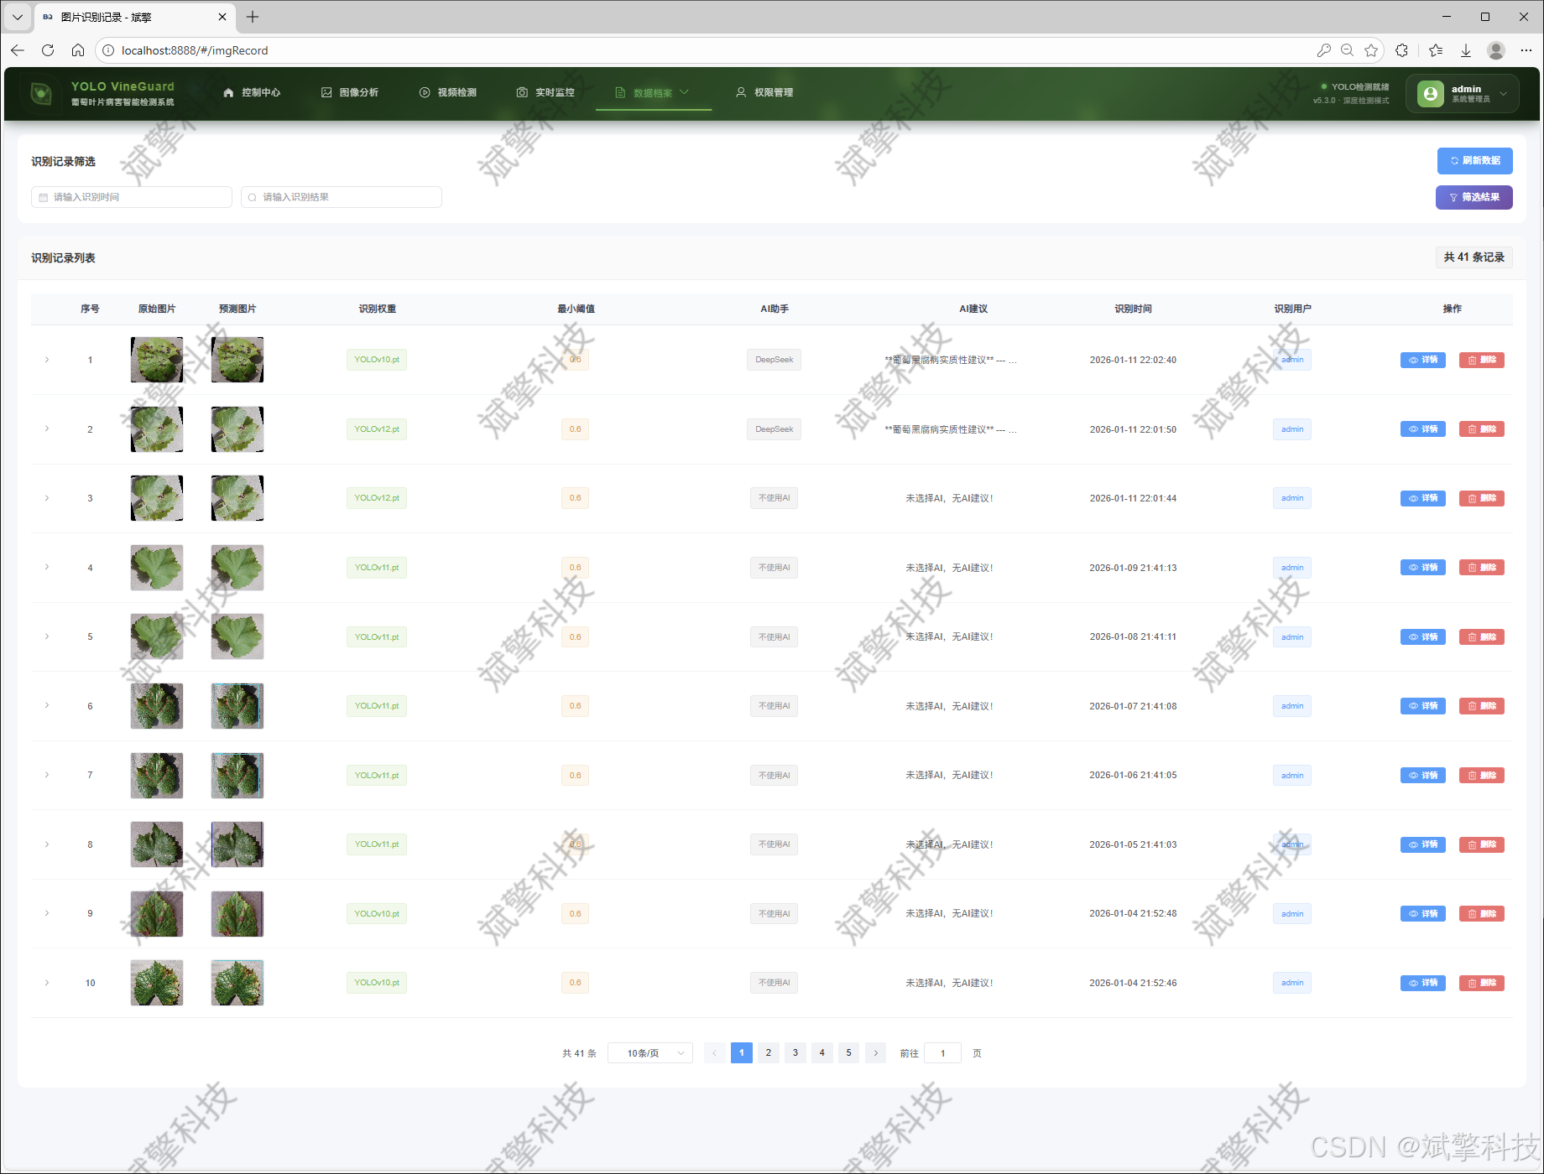The width and height of the screenshot is (1544, 1174).
Task: Open 详情 for row 1
Action: coord(1422,360)
